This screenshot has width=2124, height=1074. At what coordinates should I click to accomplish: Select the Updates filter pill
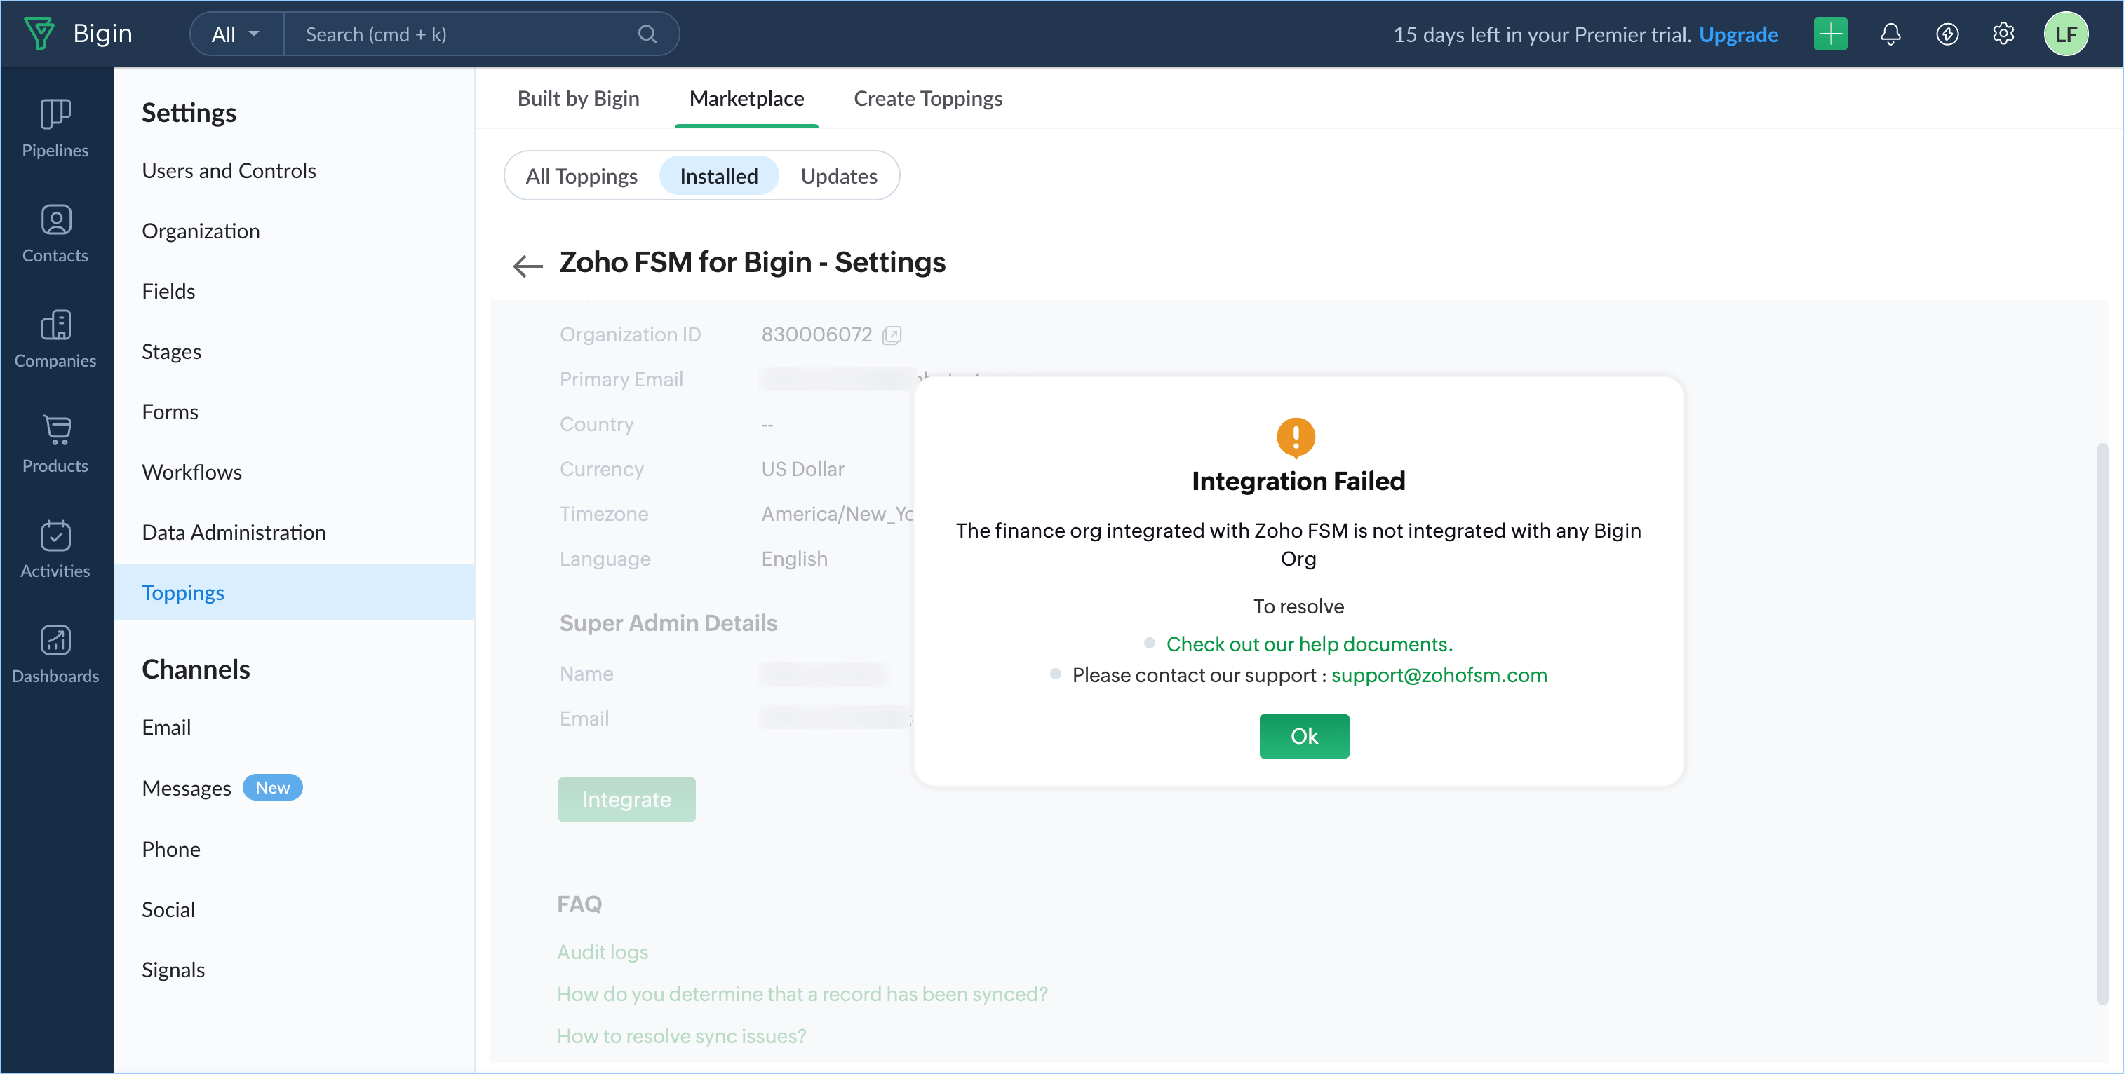coord(838,175)
